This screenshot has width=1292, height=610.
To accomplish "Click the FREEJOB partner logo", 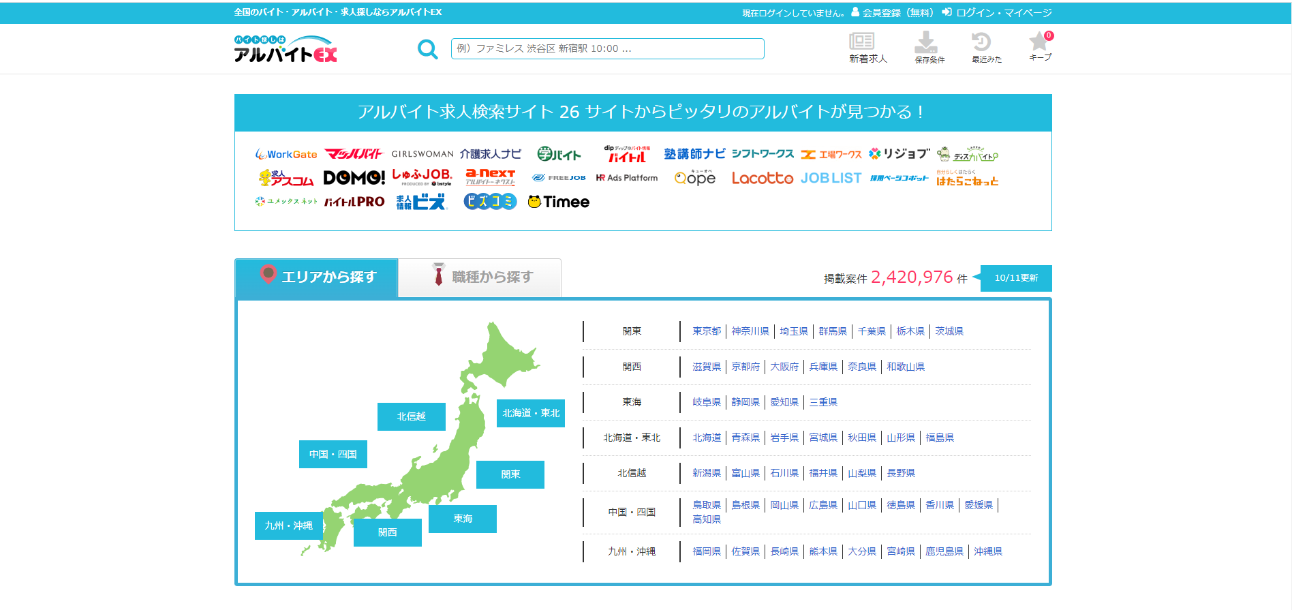I will pos(559,178).
